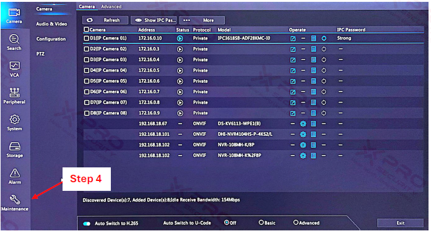Play live preview for D5 camera
This screenshot has width=431, height=231.
[180, 82]
